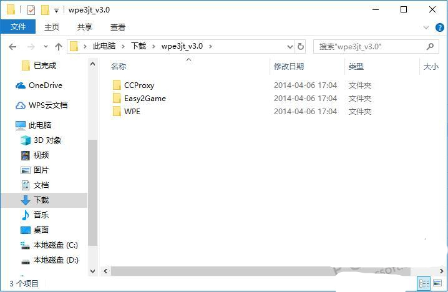
Task: Click the properties icon in title bar
Action: tap(31, 10)
